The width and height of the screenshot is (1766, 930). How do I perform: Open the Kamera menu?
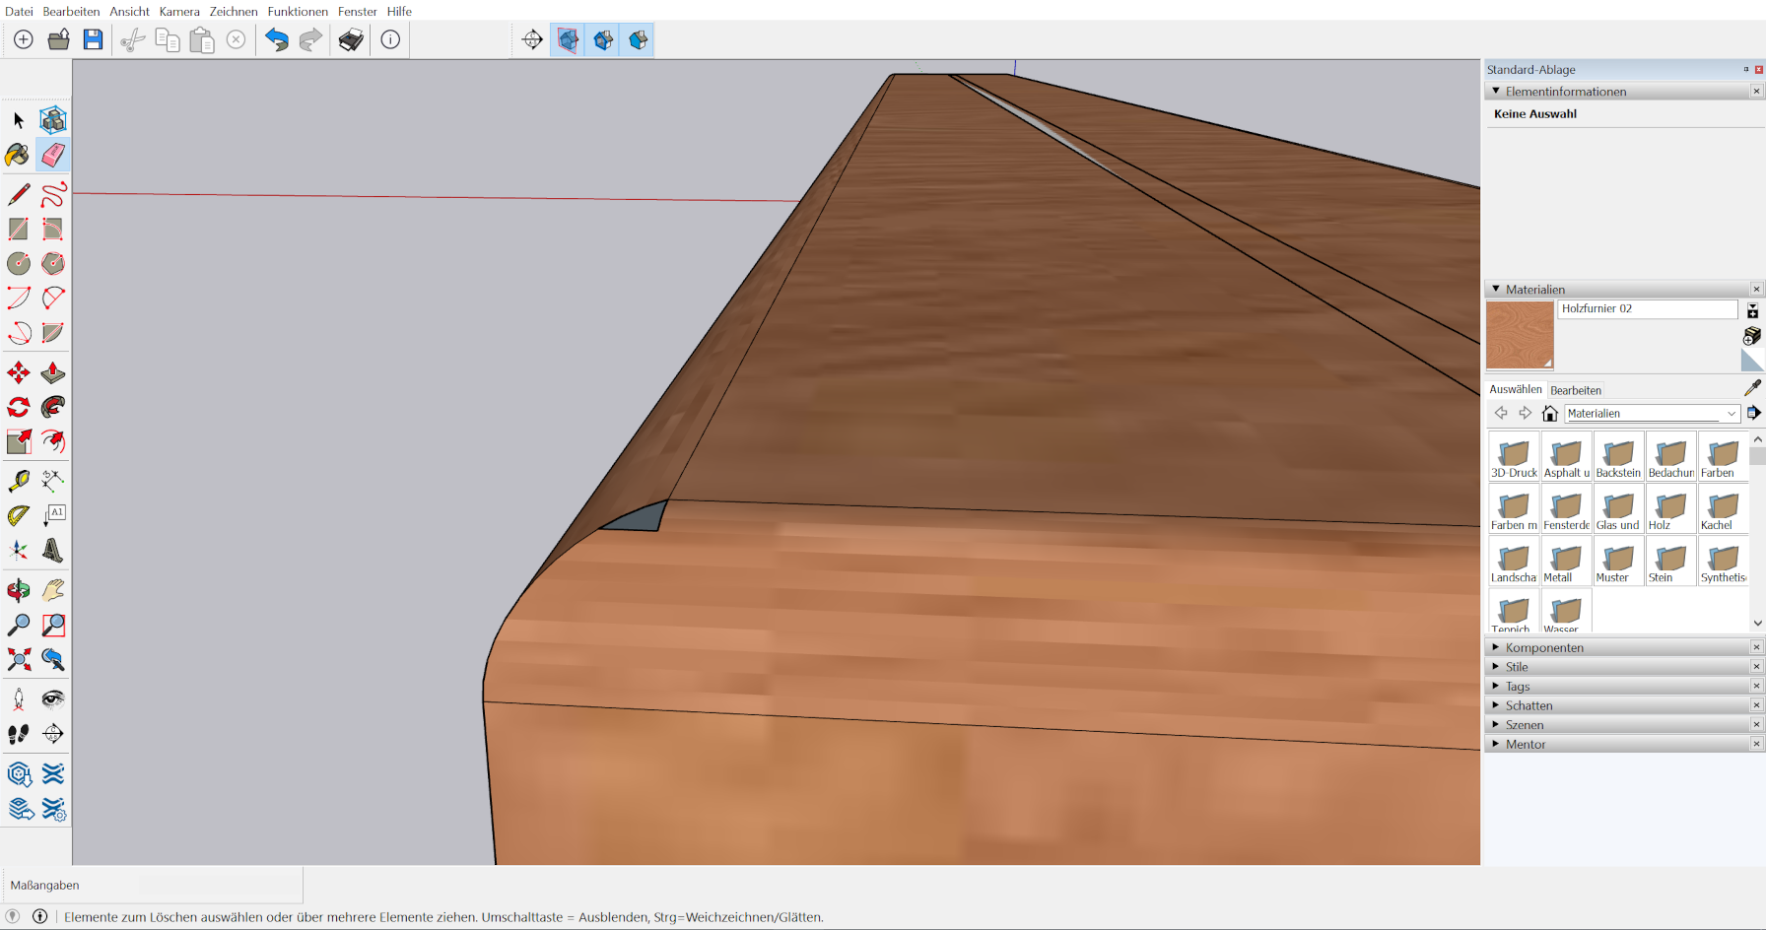pos(179,11)
